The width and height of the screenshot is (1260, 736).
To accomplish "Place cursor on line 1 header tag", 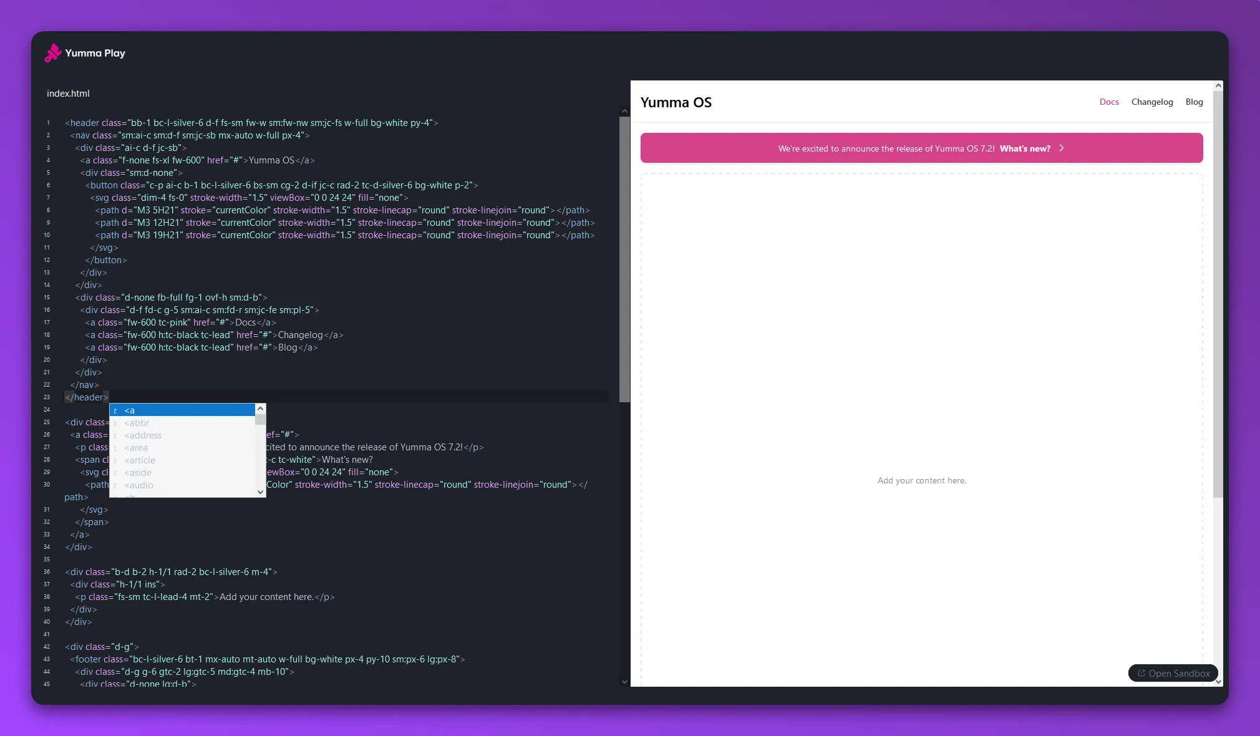I will coord(251,123).
